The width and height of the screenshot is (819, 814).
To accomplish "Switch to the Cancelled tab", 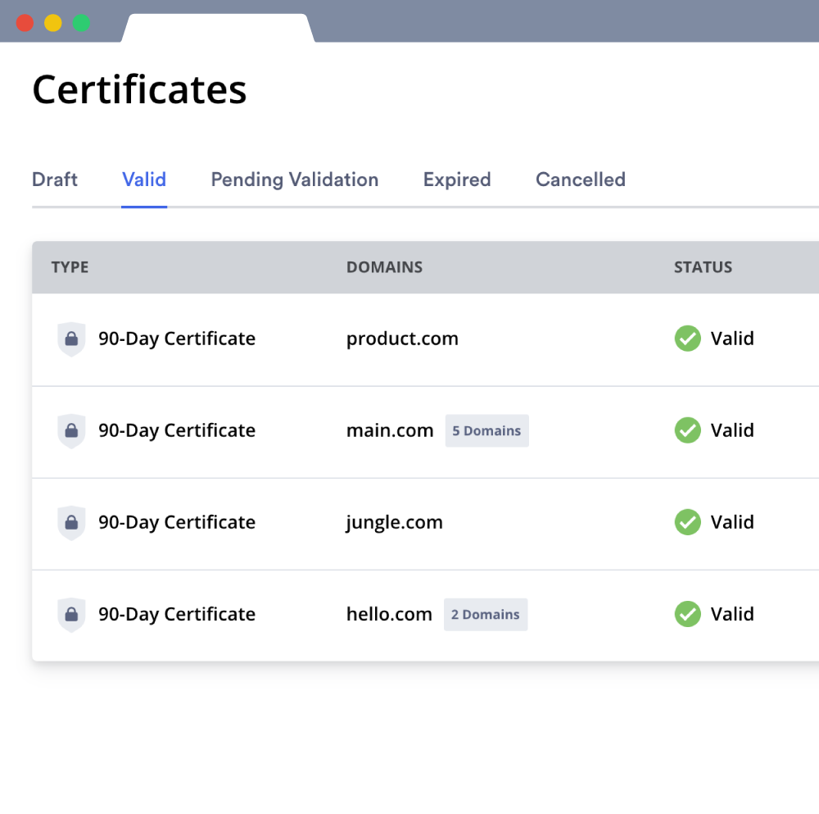I will click(580, 180).
